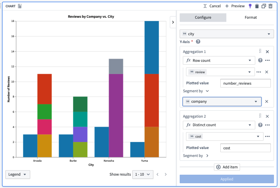Click the red Arvada bar segment
Viewport: 280px width, 188px height.
pyautogui.click(x=44, y=89)
